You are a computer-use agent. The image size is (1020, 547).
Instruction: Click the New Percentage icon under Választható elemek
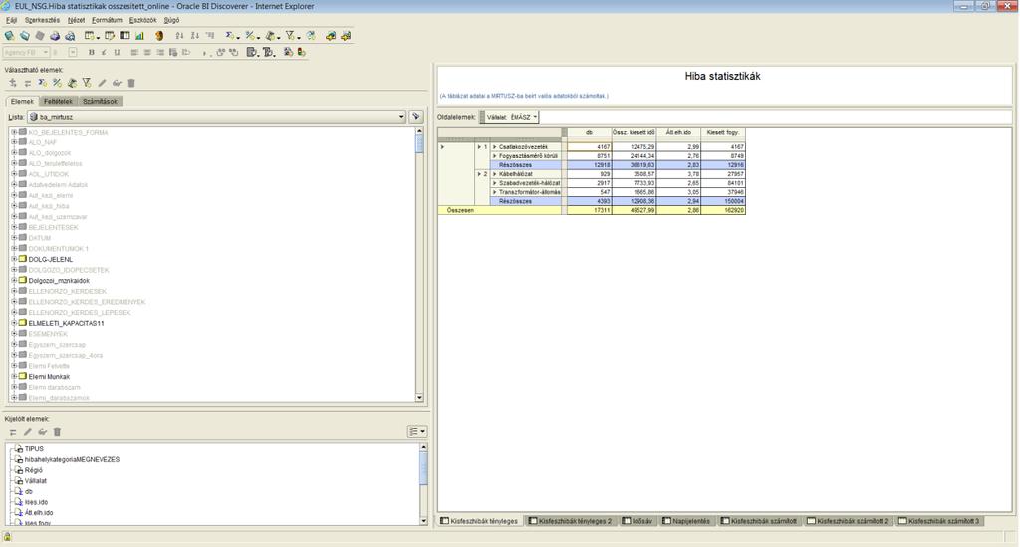(57, 83)
